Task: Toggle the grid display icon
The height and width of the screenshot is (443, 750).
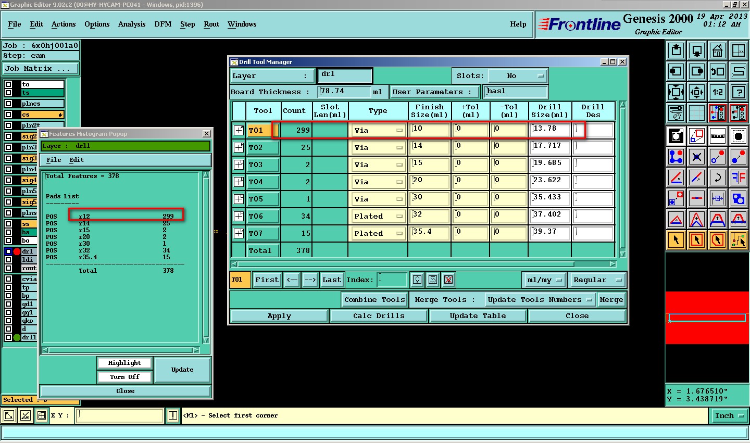Action: click(x=697, y=112)
